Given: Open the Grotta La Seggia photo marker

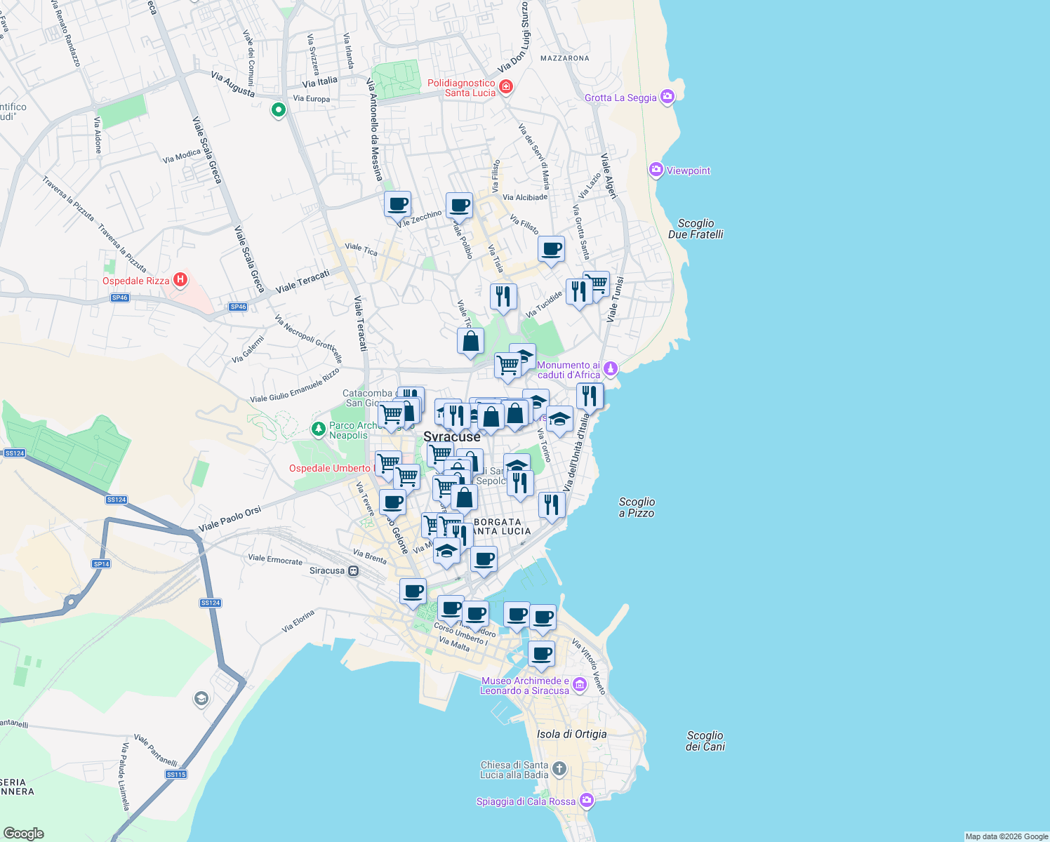Looking at the screenshot, I should (x=667, y=96).
